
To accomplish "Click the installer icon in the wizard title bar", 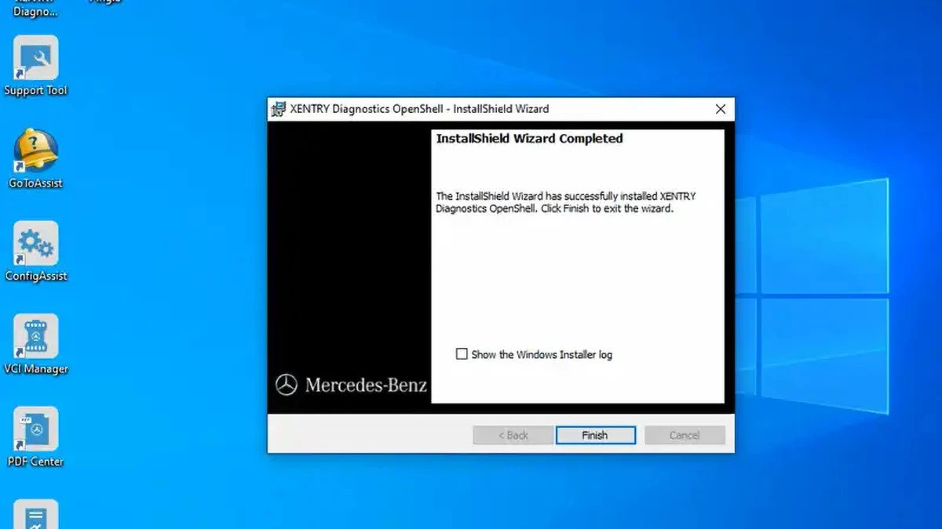I will [x=279, y=110].
